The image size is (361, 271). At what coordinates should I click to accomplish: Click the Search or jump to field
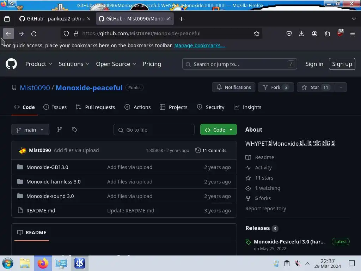coord(239,64)
